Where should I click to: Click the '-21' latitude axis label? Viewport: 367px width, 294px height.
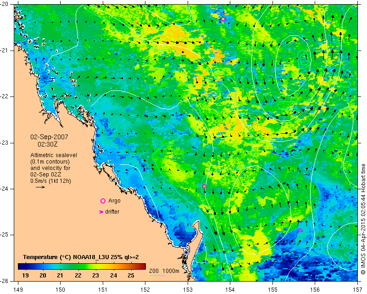(5, 51)
